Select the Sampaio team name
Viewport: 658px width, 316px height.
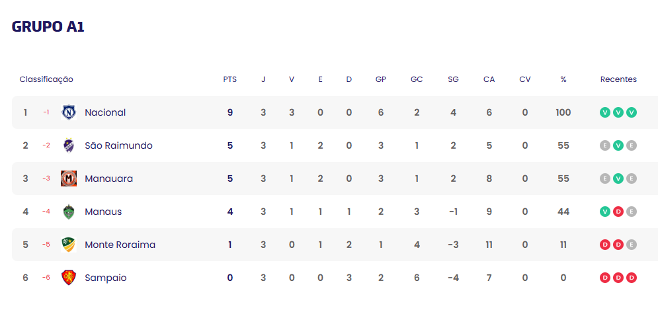106,278
